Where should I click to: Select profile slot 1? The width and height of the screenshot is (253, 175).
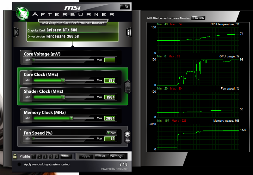click(x=34, y=156)
